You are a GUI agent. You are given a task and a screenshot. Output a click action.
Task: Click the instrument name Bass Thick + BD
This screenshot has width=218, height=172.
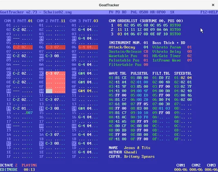169,43
